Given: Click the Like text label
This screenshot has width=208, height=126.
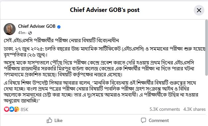Looking at the screenshot, I should (x=58, y=120).
